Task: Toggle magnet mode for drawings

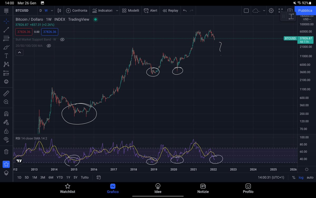Action: coord(6,114)
